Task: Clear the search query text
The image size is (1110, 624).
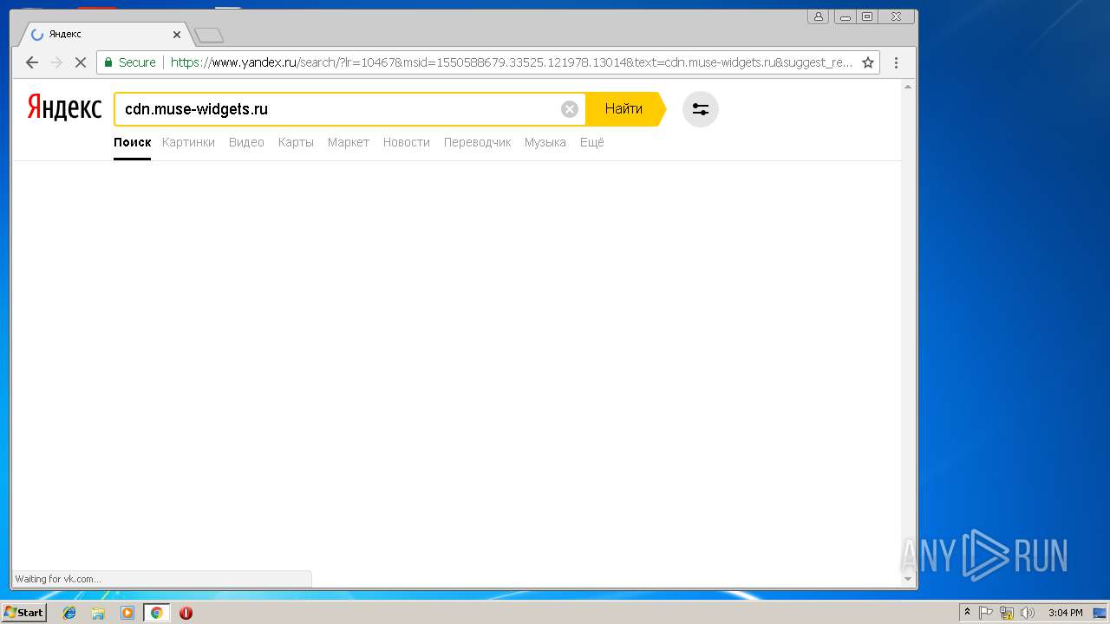Action: tap(569, 109)
